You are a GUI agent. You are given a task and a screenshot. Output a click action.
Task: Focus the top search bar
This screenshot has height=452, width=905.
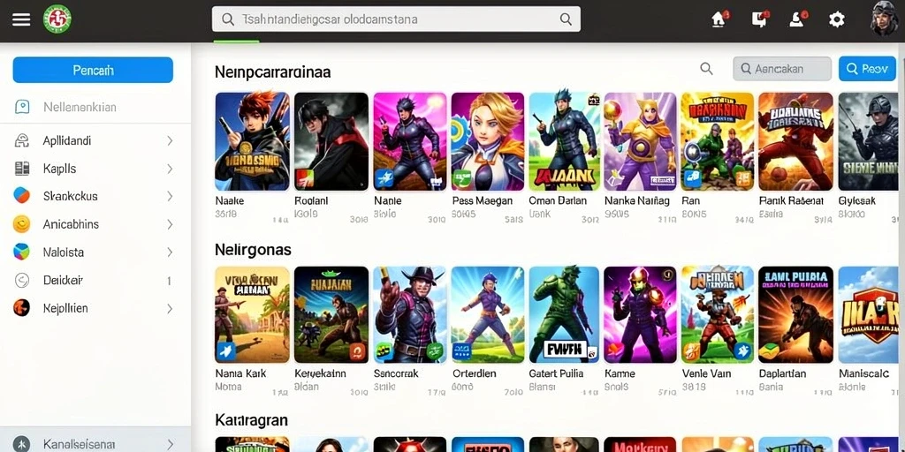(x=396, y=19)
